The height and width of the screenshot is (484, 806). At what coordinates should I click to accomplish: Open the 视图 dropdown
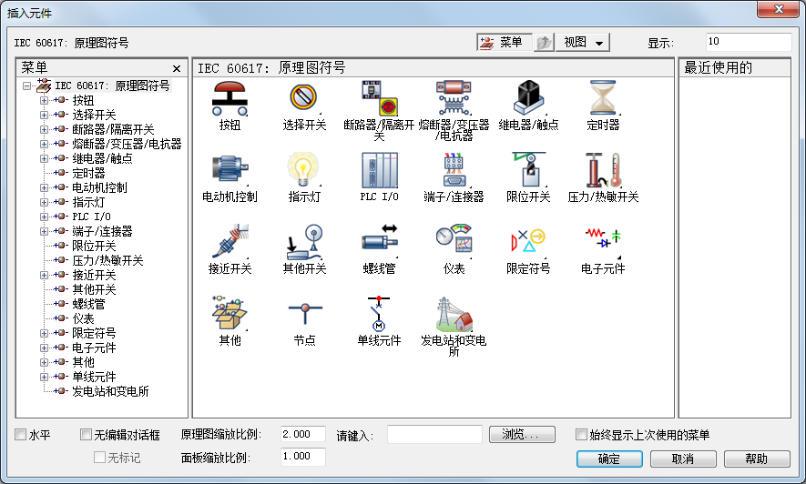point(582,43)
